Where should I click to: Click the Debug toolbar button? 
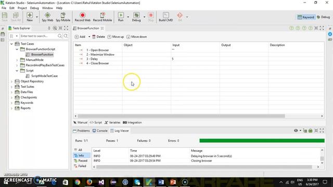[136, 17]
